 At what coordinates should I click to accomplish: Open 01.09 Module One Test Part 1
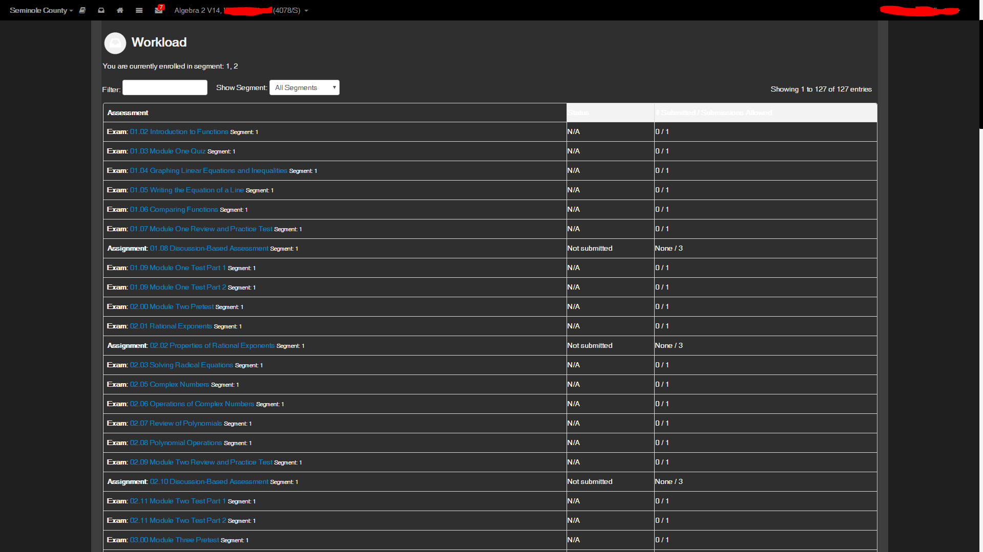[178, 268]
